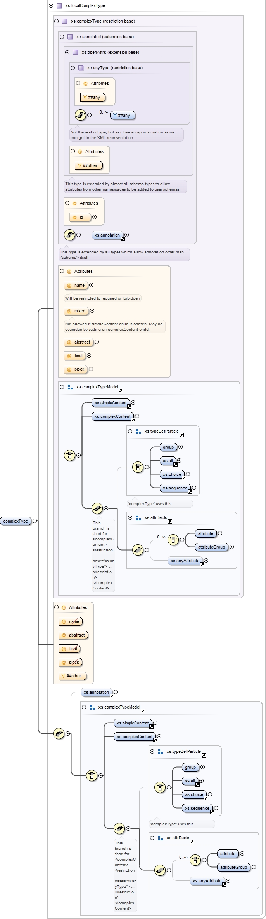The image size is (266, 919).
Task: Select ##any element wildcard with 0..∞
Action: click(123, 116)
